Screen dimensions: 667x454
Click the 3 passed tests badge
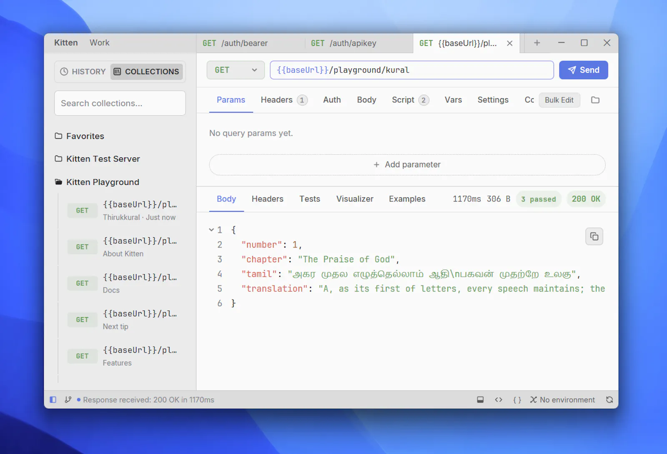click(x=539, y=199)
